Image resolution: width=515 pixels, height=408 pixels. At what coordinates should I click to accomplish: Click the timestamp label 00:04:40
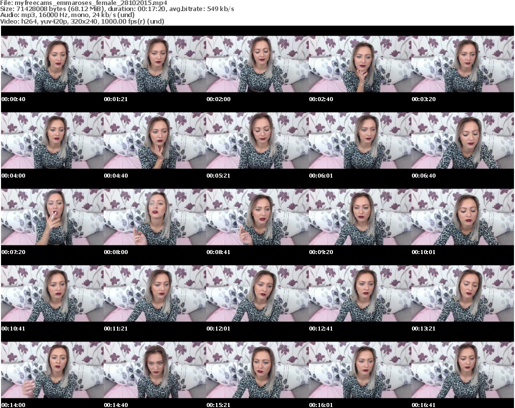point(116,176)
